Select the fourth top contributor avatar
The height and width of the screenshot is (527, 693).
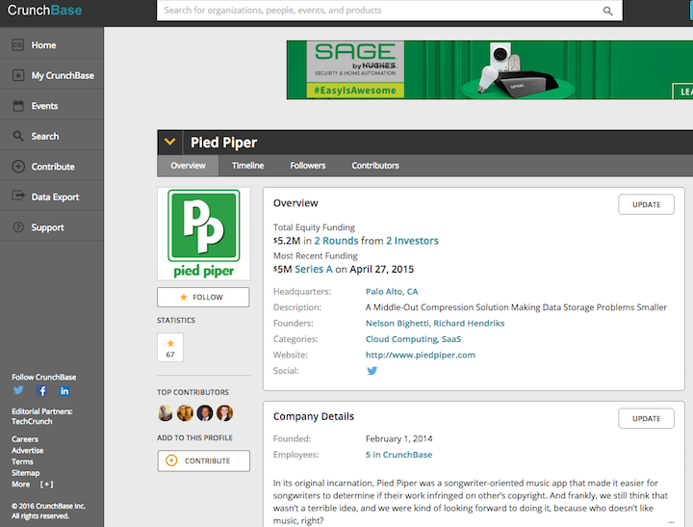(224, 413)
